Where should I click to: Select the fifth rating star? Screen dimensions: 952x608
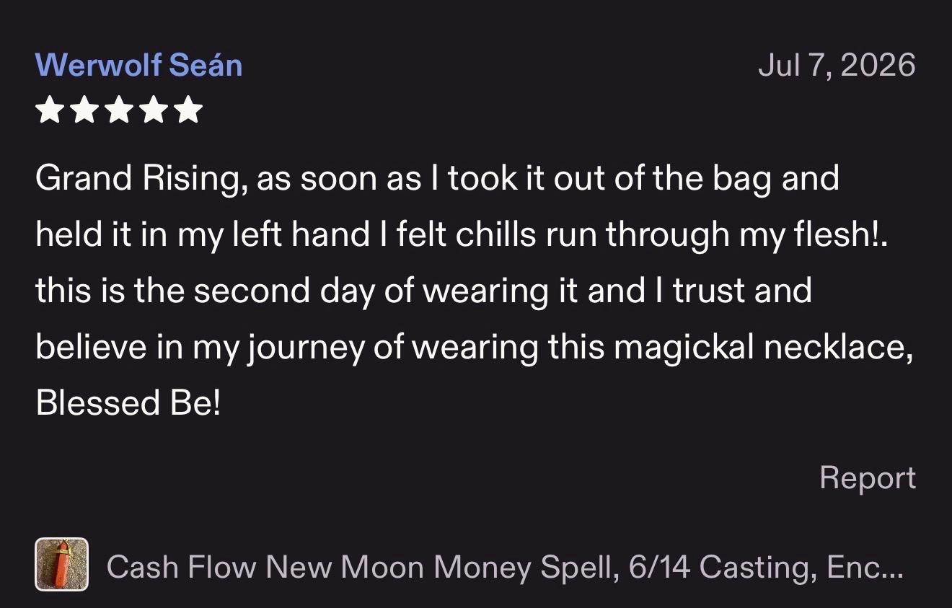[188, 111]
